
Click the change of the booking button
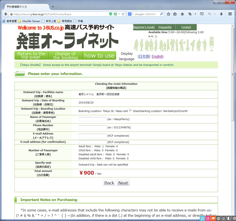65,56
